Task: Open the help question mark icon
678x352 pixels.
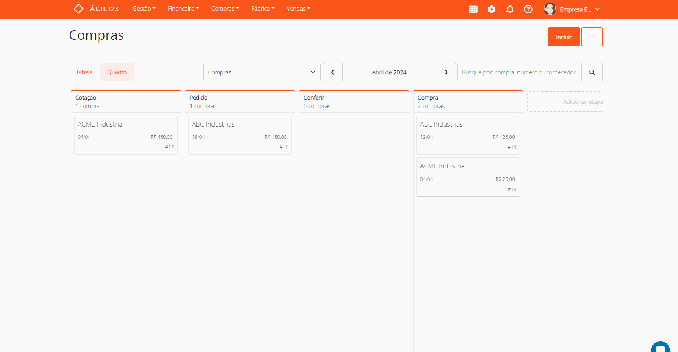Action: click(x=528, y=9)
